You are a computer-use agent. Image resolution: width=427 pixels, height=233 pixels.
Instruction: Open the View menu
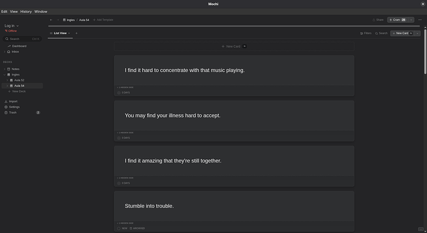tap(14, 11)
